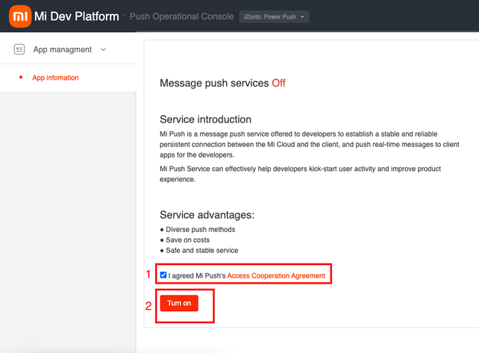Click the Mi Dev Platform title
Screen dimensions: 479x353
[76, 16]
